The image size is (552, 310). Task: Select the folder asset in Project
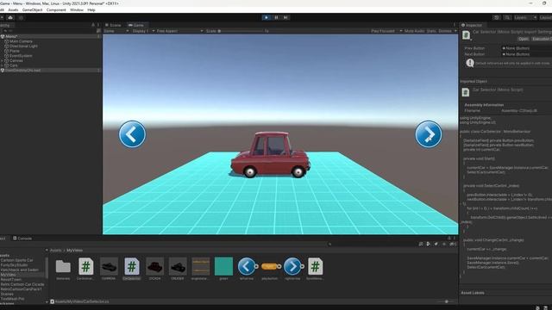pos(63,266)
